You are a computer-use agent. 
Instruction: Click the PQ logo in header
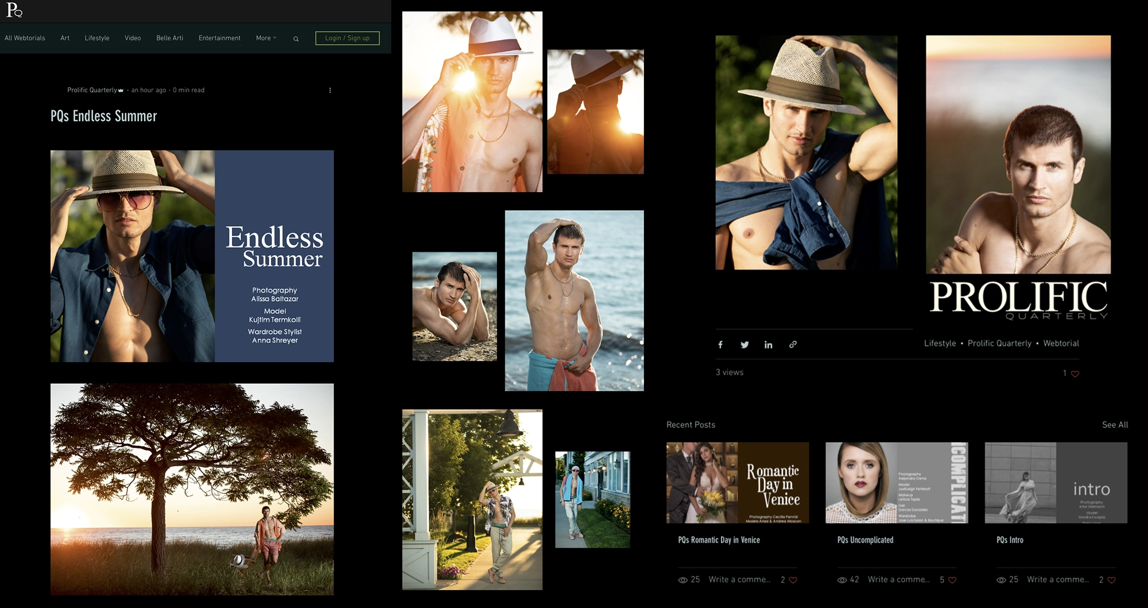click(14, 10)
